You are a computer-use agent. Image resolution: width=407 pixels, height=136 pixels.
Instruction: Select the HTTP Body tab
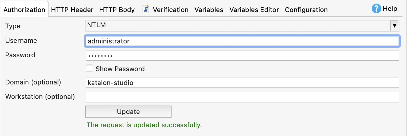click(117, 10)
